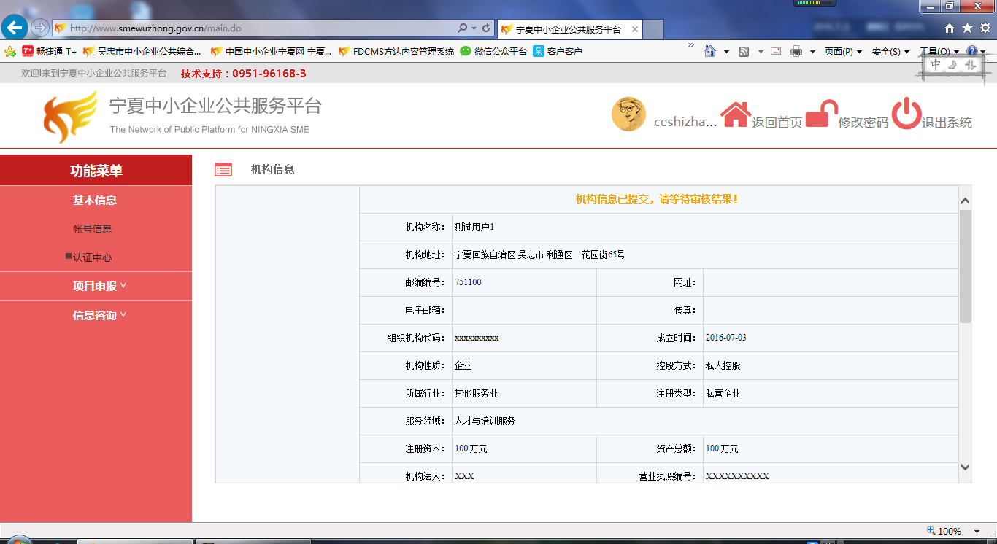Select 帐号信息 in the sidebar

pyautogui.click(x=93, y=229)
